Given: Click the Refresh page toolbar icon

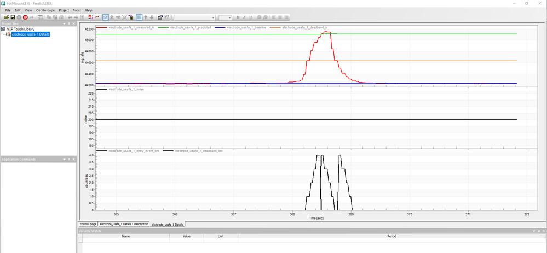Looking at the screenshot, I should tap(82, 17).
